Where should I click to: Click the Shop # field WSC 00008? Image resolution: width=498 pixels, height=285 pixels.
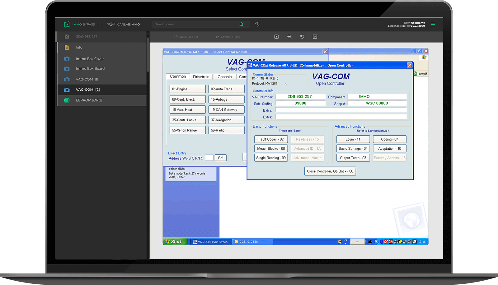(377, 103)
